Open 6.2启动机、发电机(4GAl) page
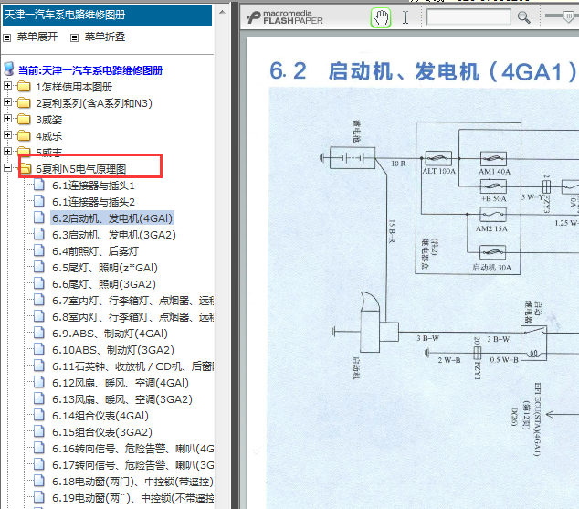The width and height of the screenshot is (579, 509). click(x=112, y=218)
